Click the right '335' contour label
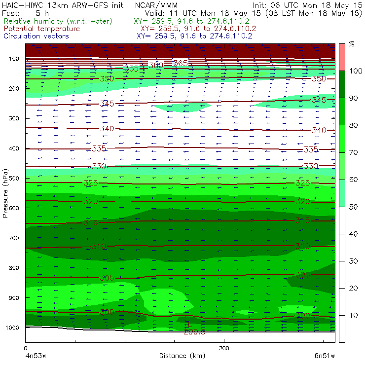This screenshot has width=365, height=365. [311, 149]
